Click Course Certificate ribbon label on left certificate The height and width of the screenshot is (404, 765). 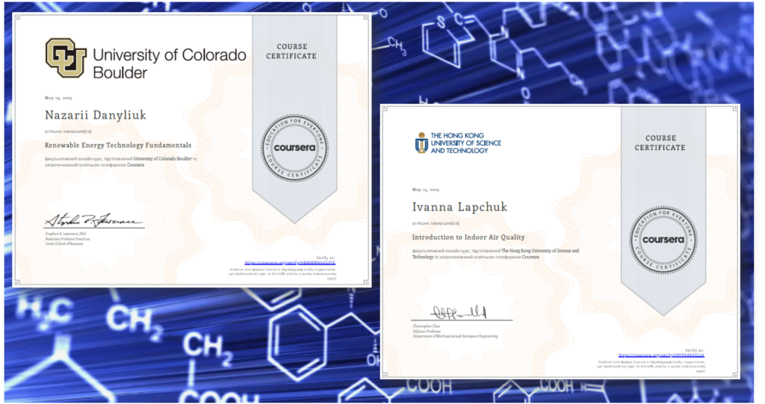point(291,52)
